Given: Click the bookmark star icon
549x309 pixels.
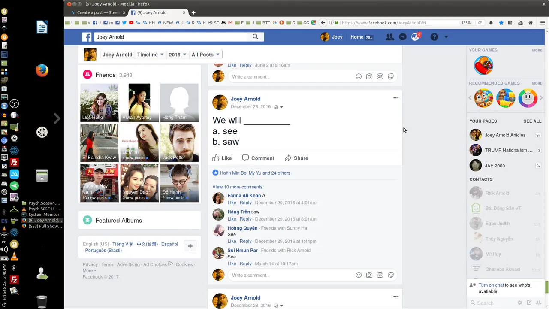Looking at the screenshot, I should coord(501,23).
